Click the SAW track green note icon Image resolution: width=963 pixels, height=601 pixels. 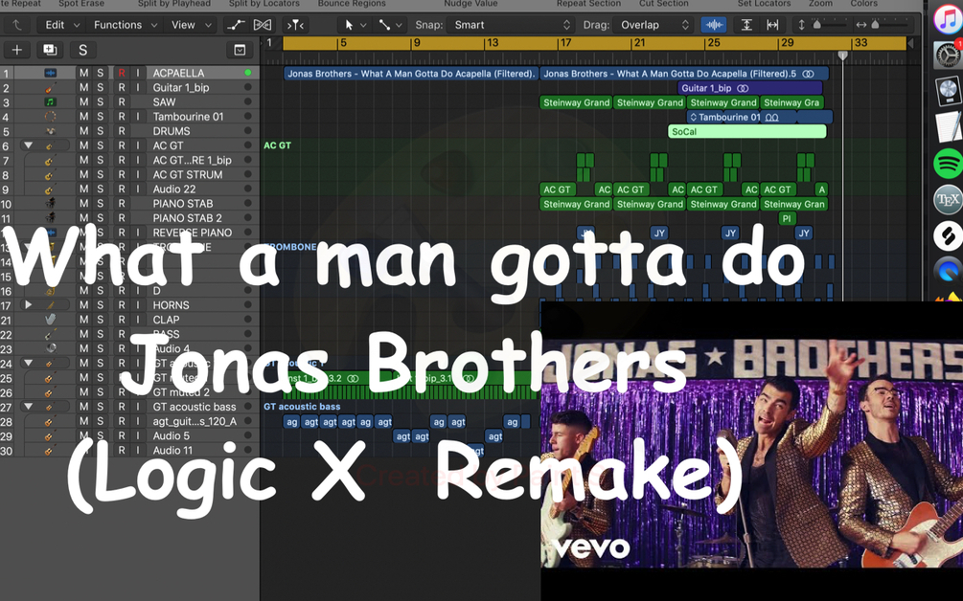(x=51, y=101)
